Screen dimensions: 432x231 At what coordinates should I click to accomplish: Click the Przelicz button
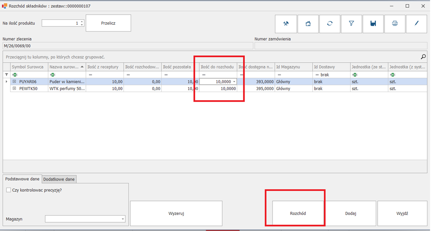click(108, 23)
